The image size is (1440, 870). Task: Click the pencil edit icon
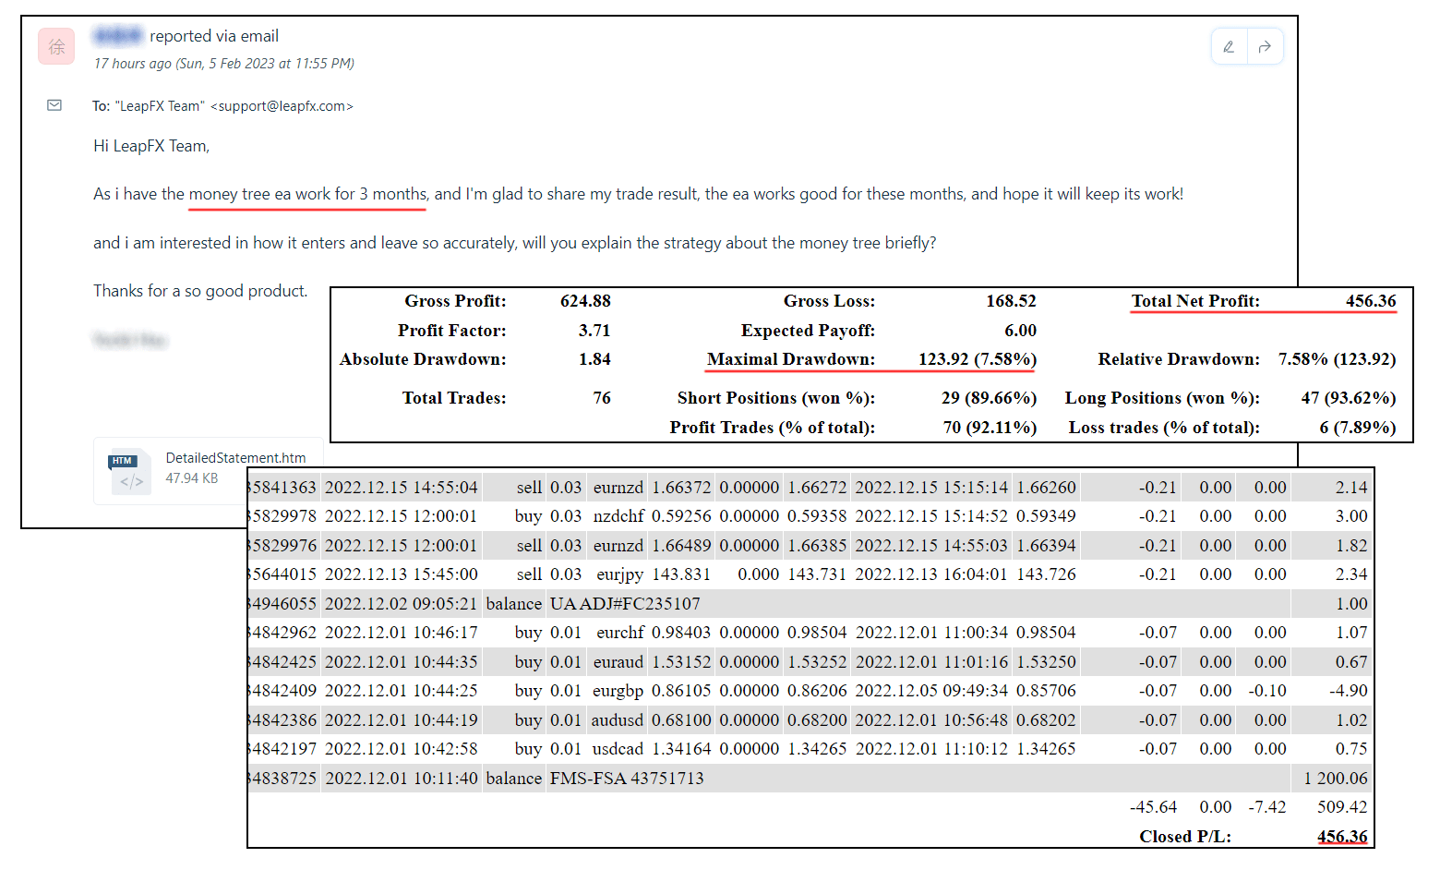click(x=1229, y=47)
